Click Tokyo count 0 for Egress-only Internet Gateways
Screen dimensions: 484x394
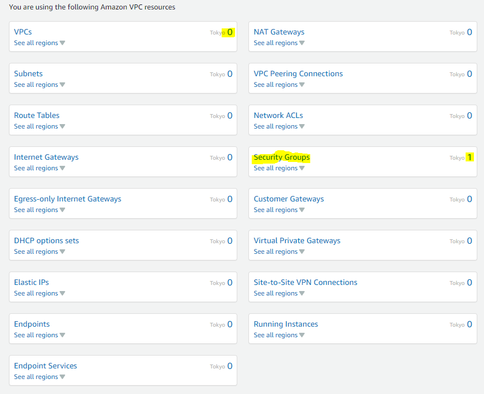(230, 199)
